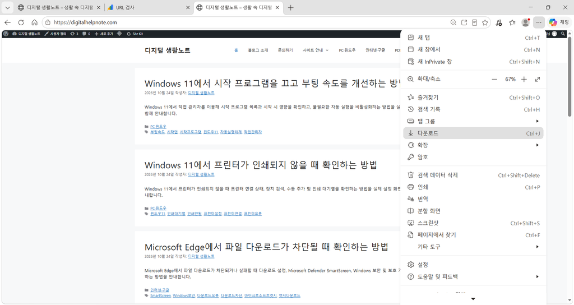The height and width of the screenshot is (305, 574).
Task: Increase zoom with plus button
Action: pyautogui.click(x=524, y=79)
